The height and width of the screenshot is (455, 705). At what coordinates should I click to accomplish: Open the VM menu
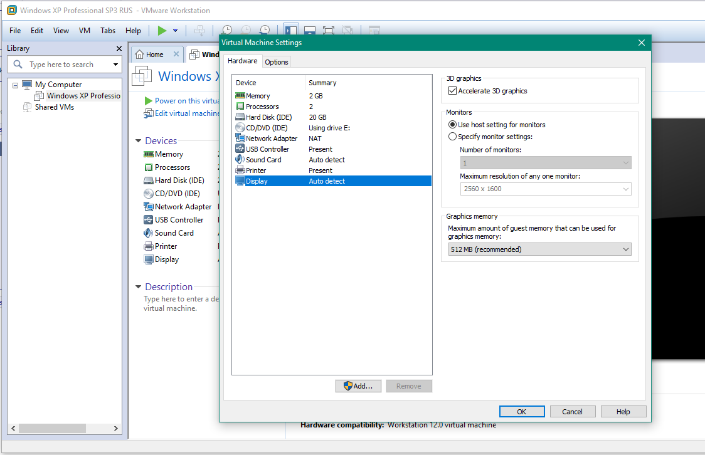click(x=85, y=30)
